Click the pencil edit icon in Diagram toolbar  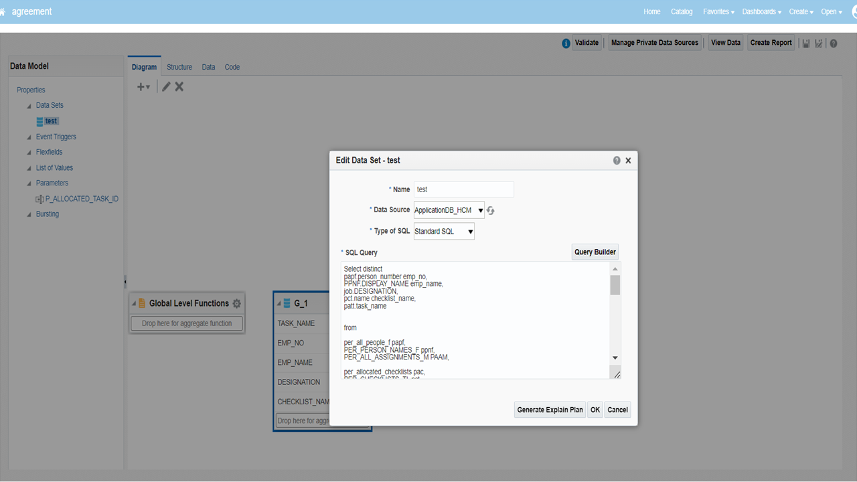tap(166, 86)
